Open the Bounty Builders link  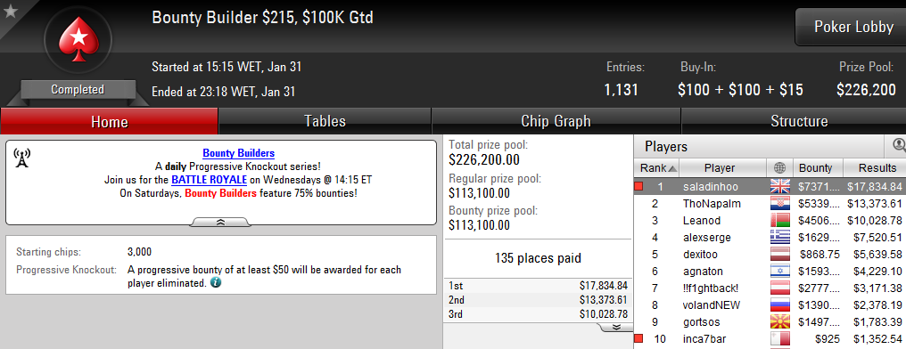tap(238, 153)
